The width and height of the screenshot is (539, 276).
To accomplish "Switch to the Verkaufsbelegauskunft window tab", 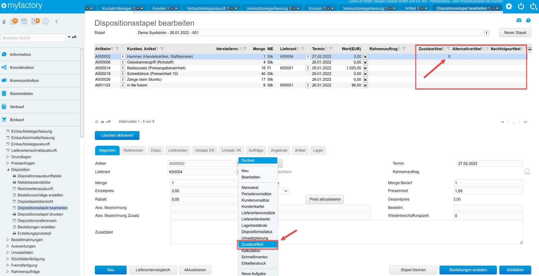I will (206, 8).
